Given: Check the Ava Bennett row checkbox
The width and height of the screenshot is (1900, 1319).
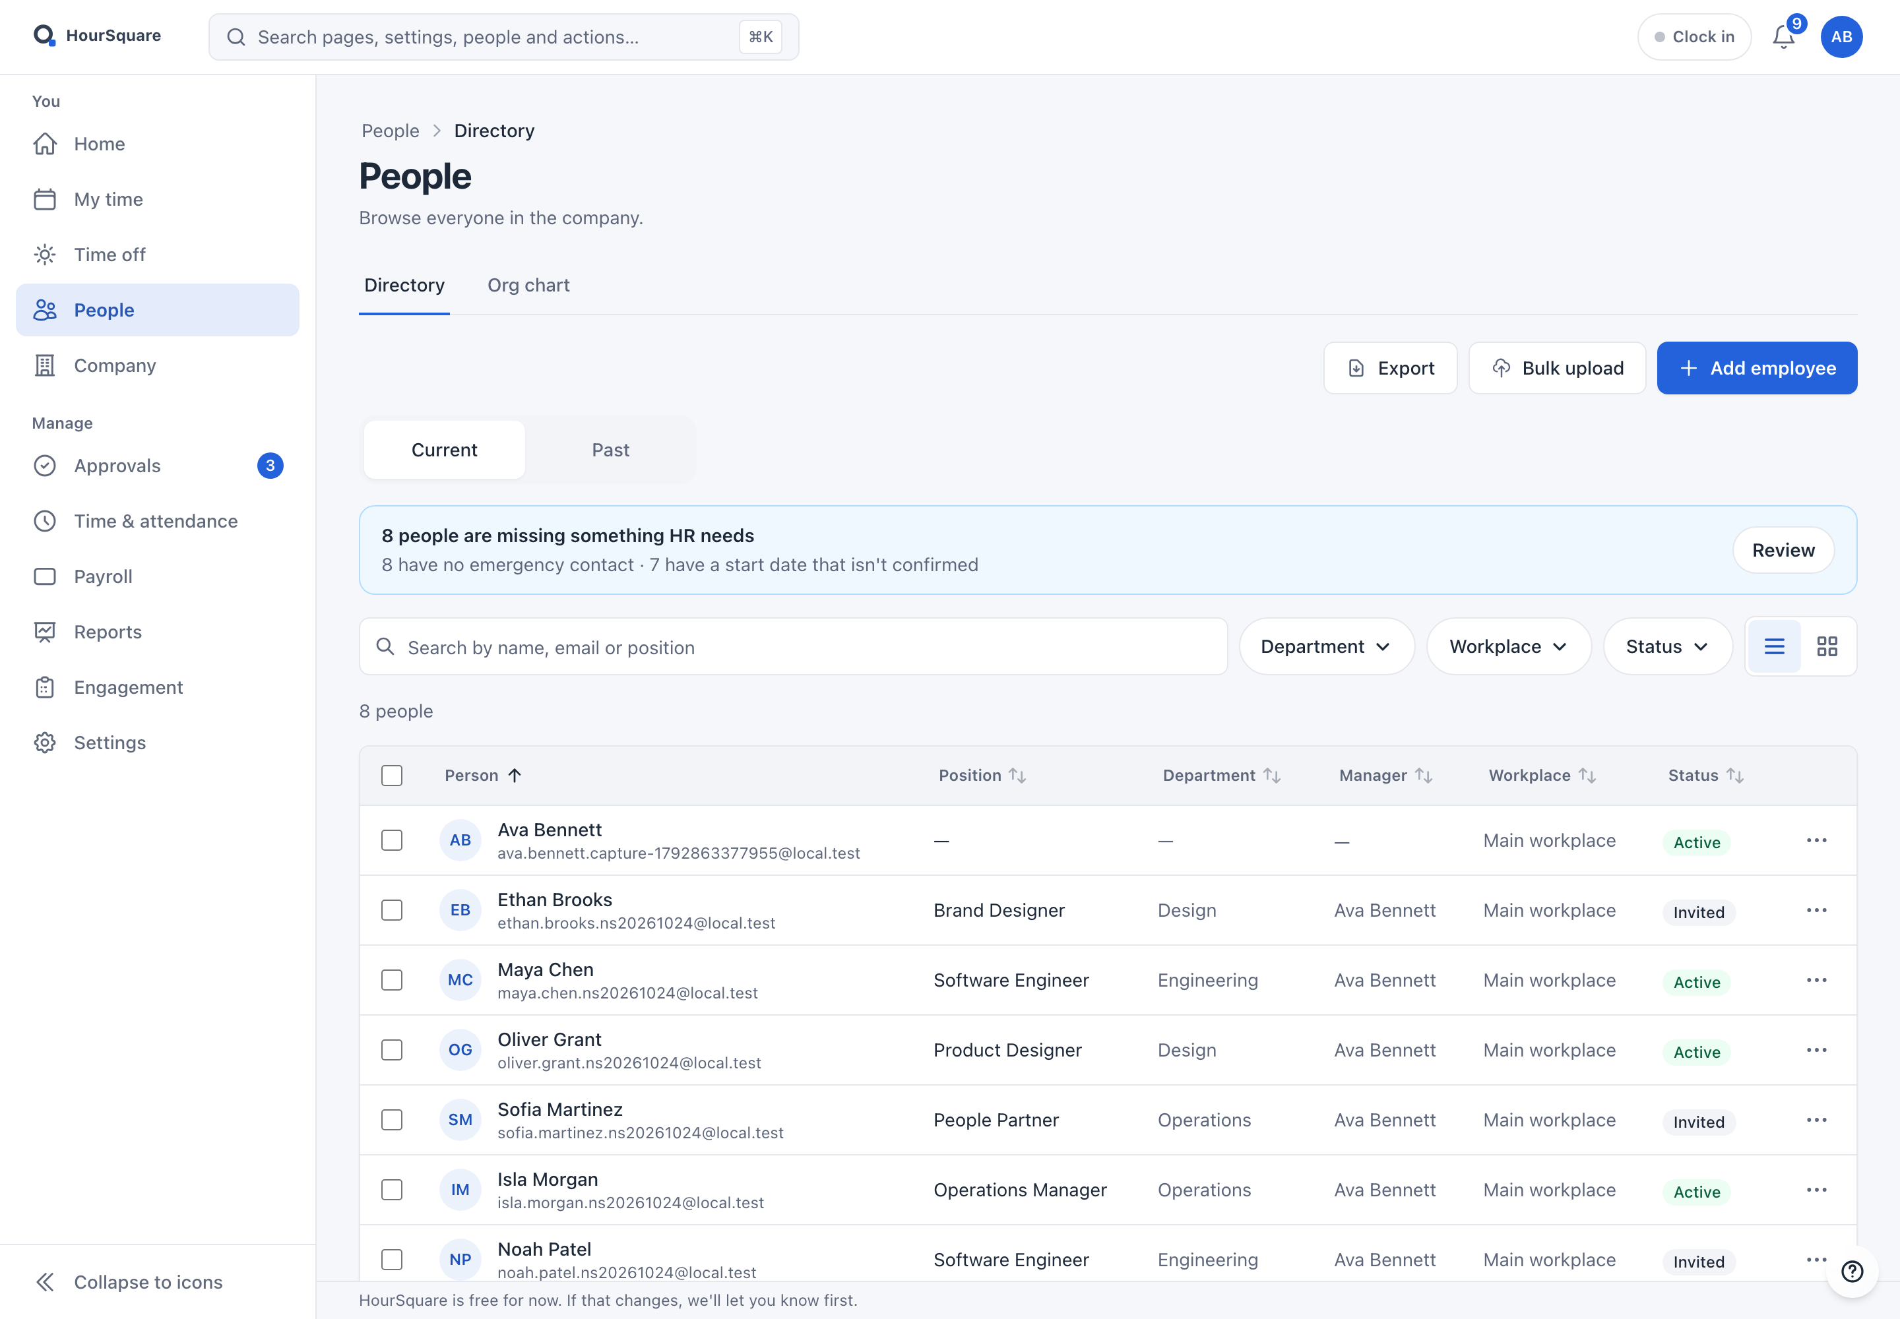Looking at the screenshot, I should tap(392, 840).
